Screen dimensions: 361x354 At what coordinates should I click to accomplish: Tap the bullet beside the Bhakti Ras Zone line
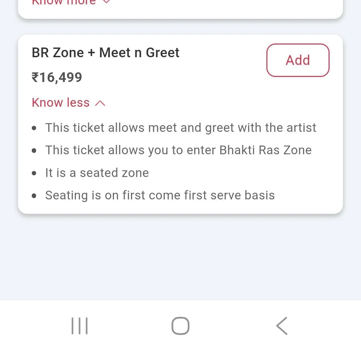(34, 151)
